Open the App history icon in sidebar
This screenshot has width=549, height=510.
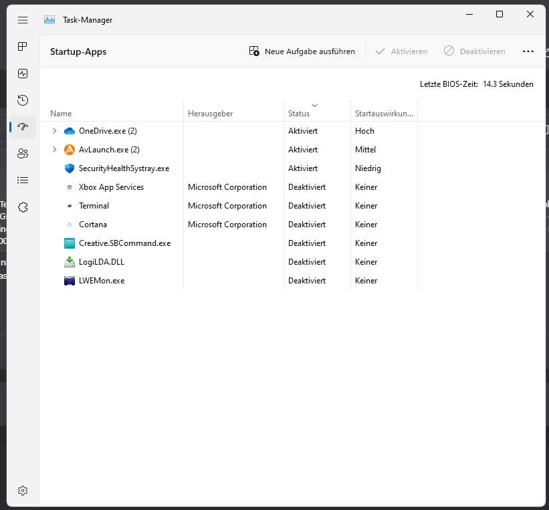(x=23, y=100)
